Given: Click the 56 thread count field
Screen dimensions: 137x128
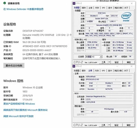Looking at the screenshot, I should coord(130,57).
